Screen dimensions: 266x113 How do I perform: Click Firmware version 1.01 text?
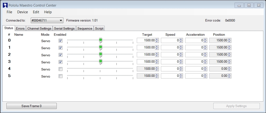(82, 20)
